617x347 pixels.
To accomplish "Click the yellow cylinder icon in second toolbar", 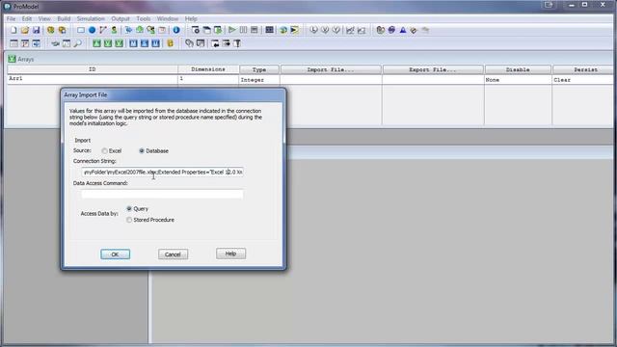I will pyautogui.click(x=171, y=43).
